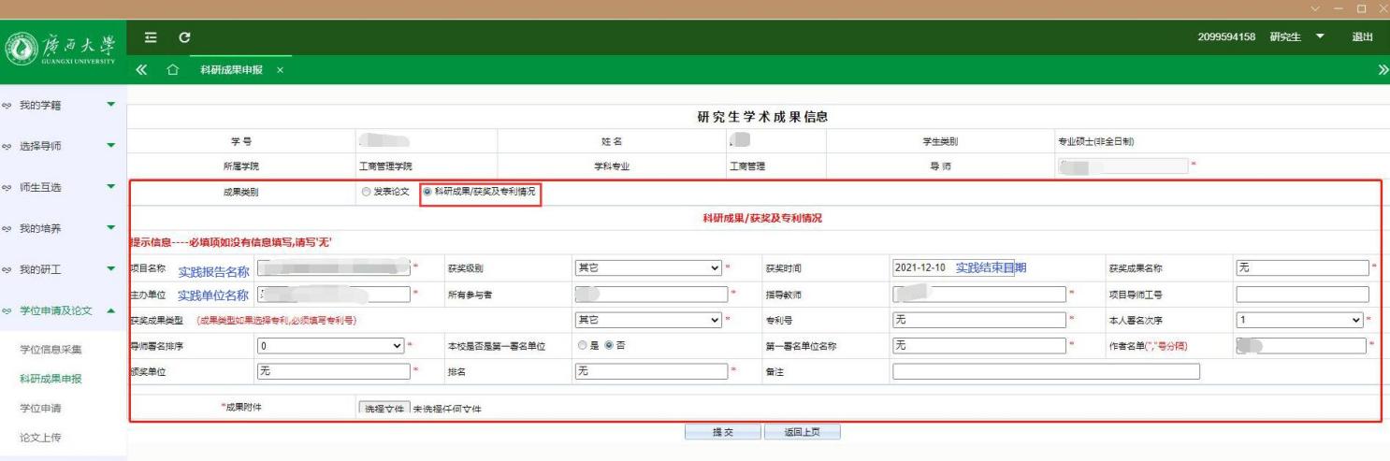The height and width of the screenshot is (461, 1390).
Task: Open 学位信息采集 in the sidebar
Action: 51,350
